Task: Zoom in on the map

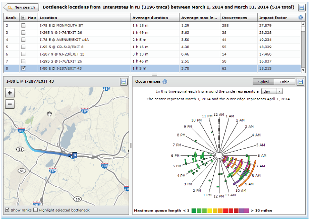Action: click(10, 94)
